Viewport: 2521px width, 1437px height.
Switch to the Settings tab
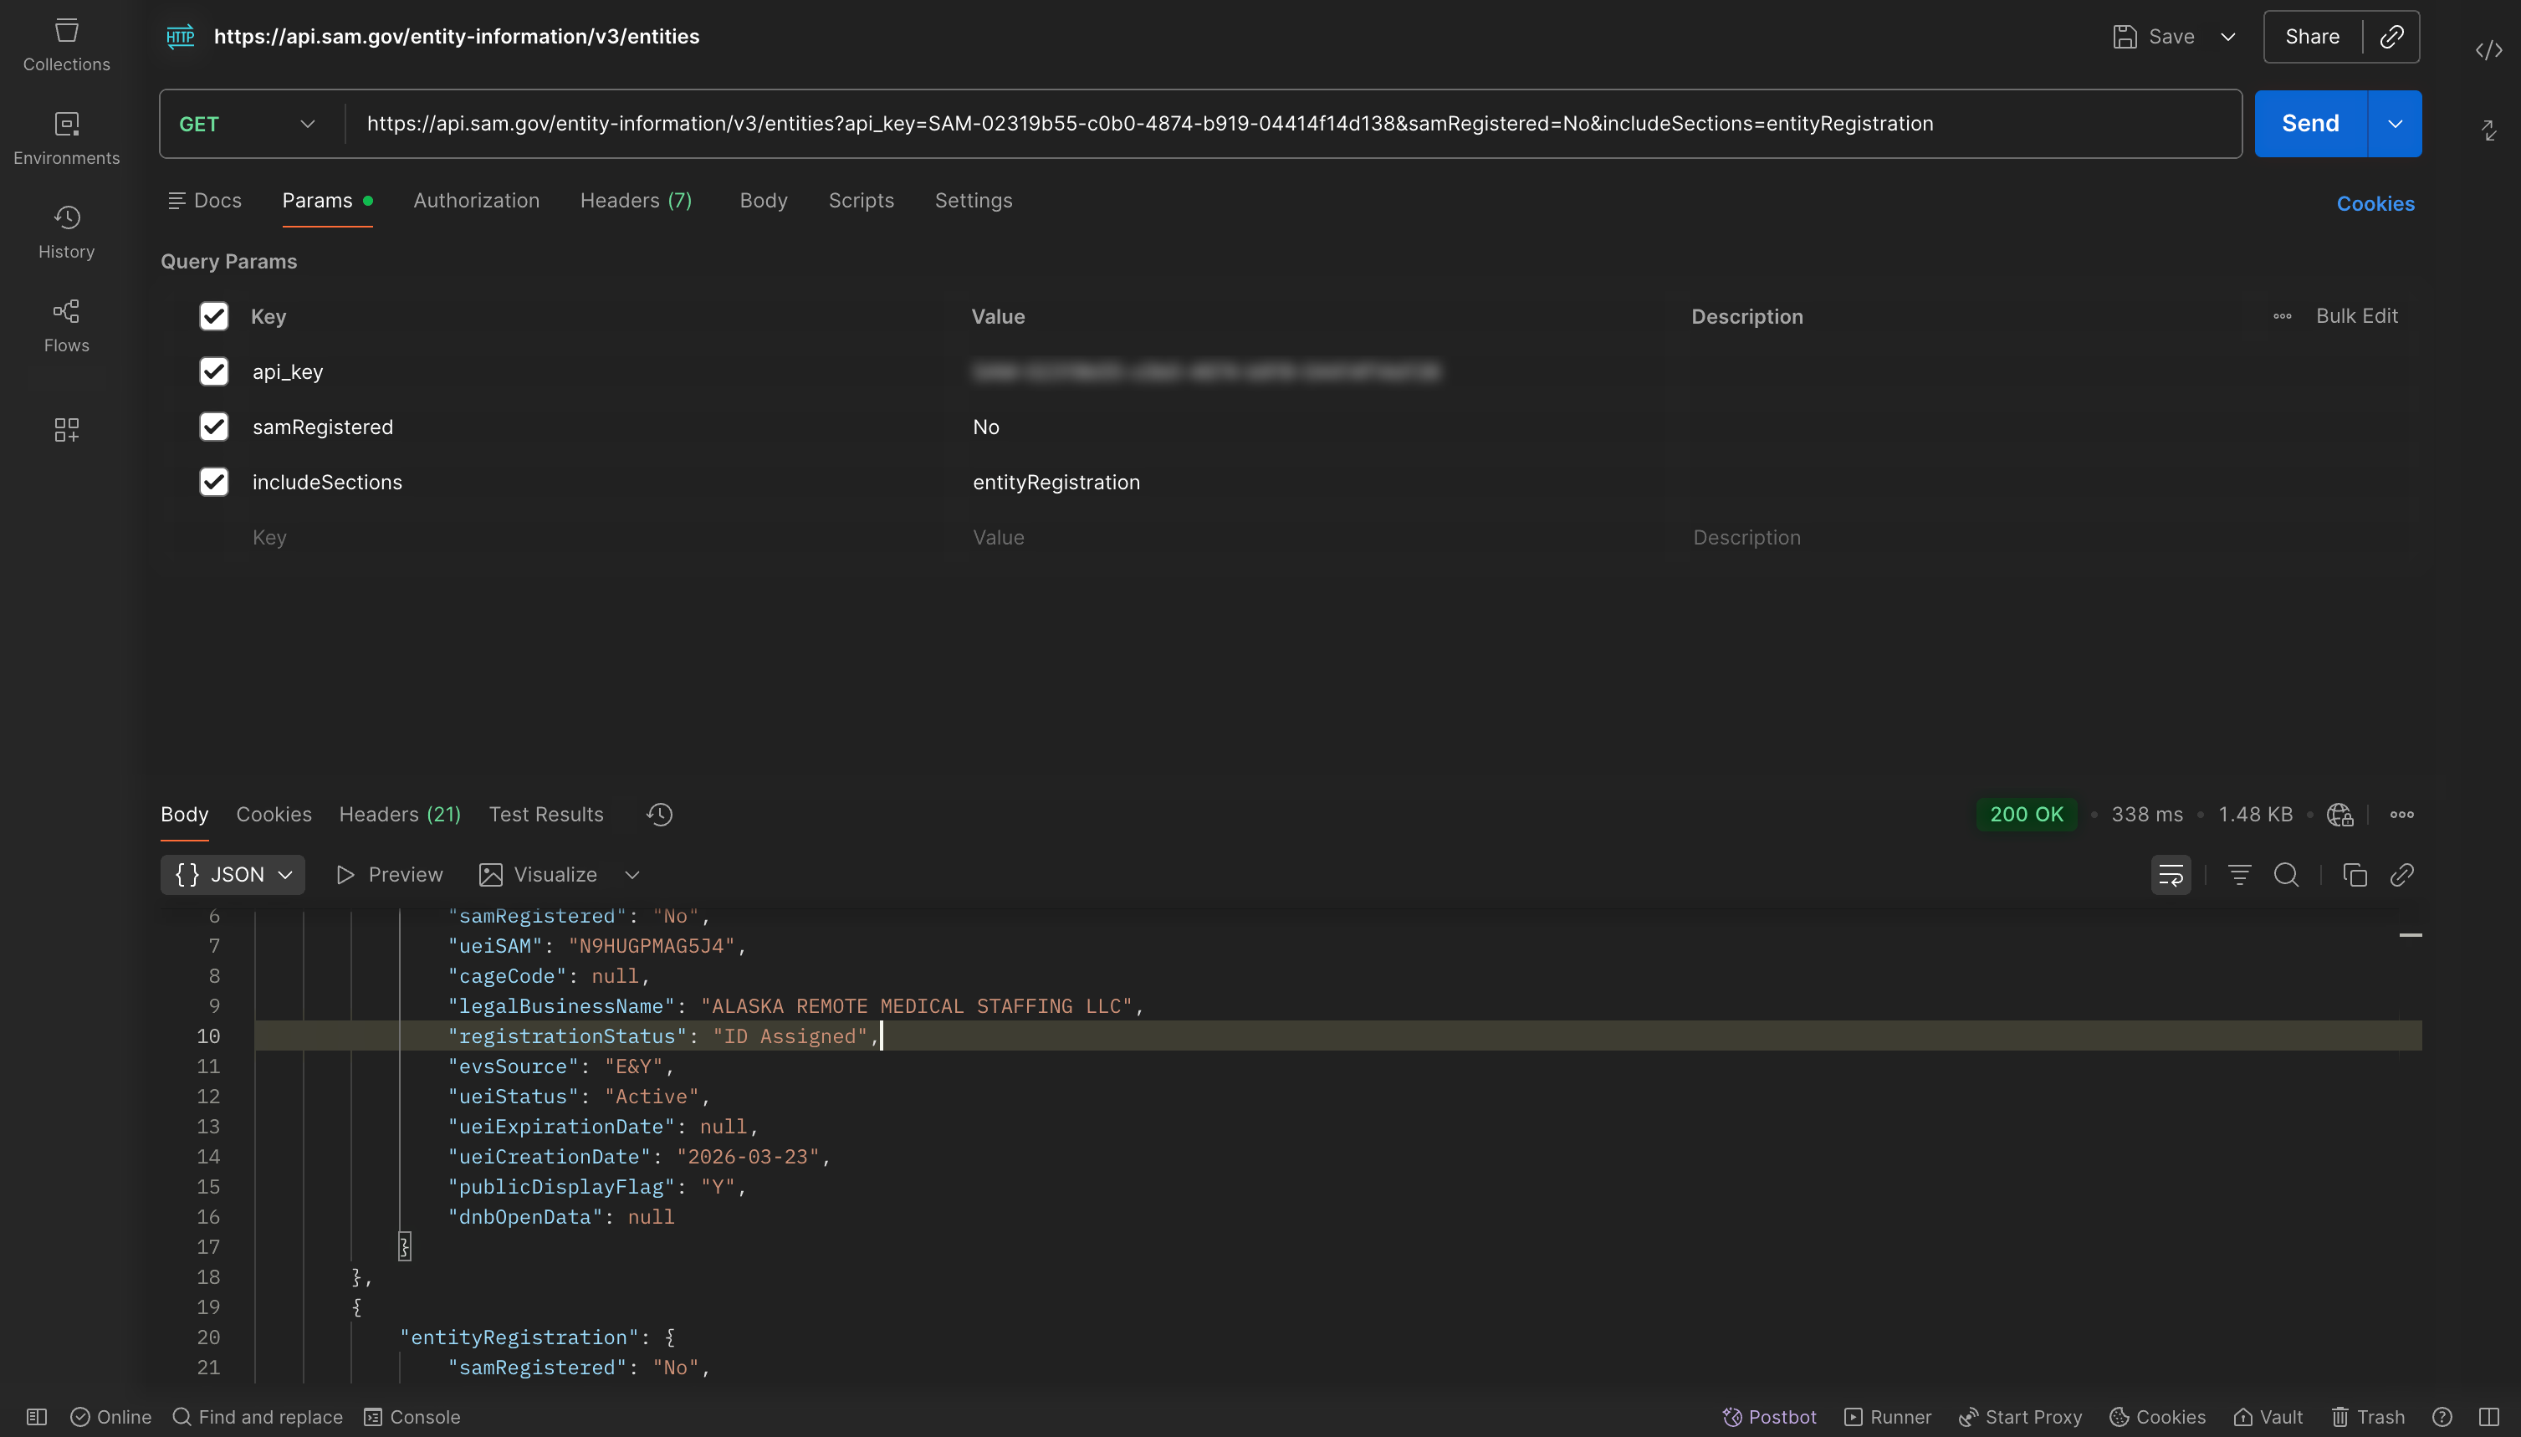974,201
